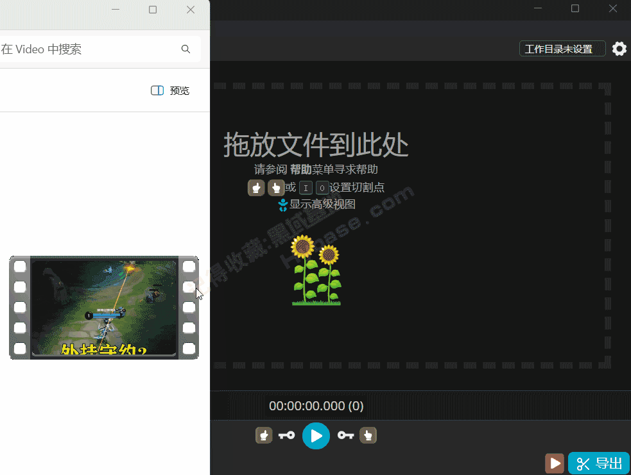Close the file explorer window
This screenshot has height=475, width=631.
(x=191, y=10)
